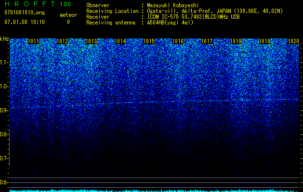Click the 0.6 frequency axis label
303x192 pixels.
coord(4,182)
